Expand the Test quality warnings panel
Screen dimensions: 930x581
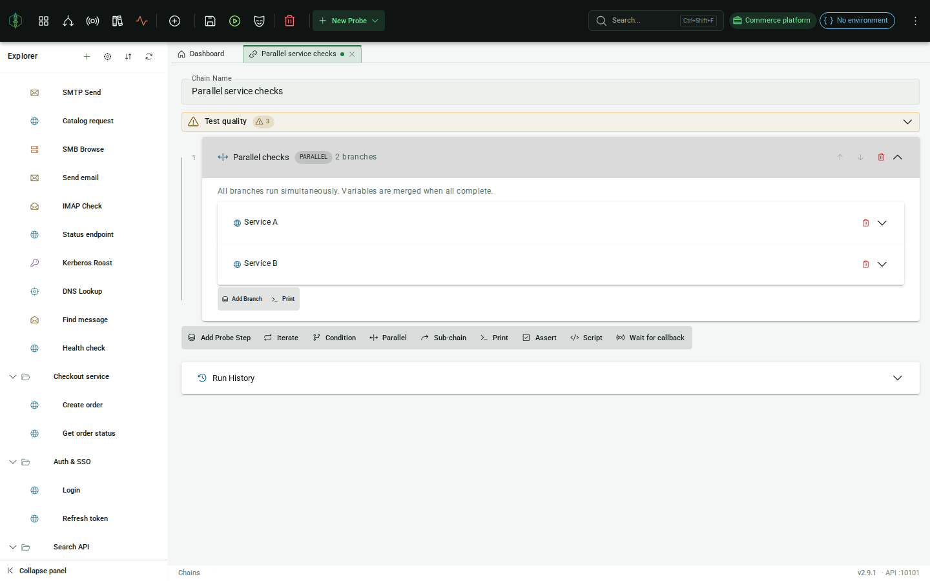907,122
